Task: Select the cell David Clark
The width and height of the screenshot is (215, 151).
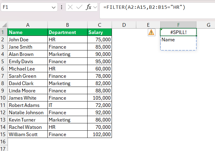Action: 28,83
